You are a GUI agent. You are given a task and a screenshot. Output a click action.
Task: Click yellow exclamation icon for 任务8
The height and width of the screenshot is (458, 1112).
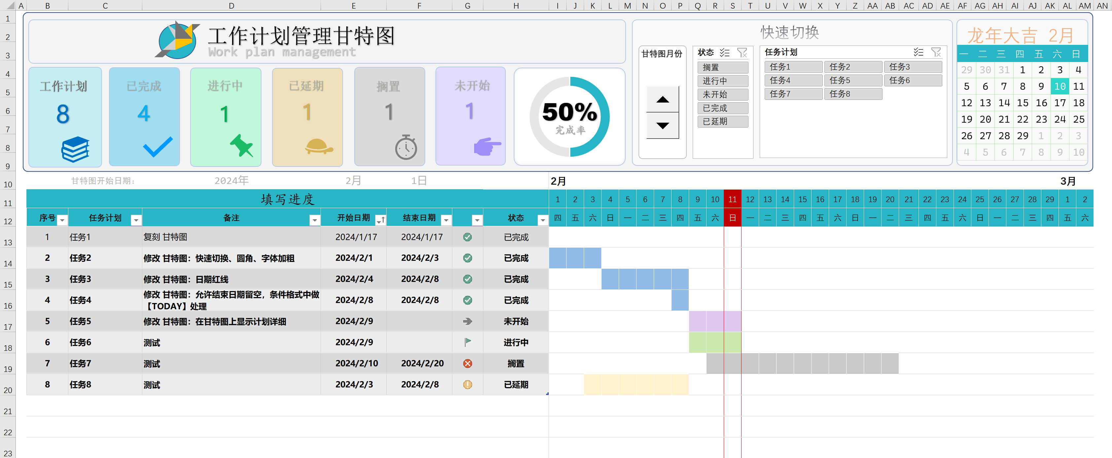468,385
